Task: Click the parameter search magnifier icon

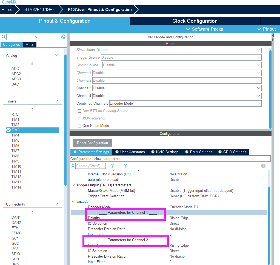Action: [x=73, y=166]
